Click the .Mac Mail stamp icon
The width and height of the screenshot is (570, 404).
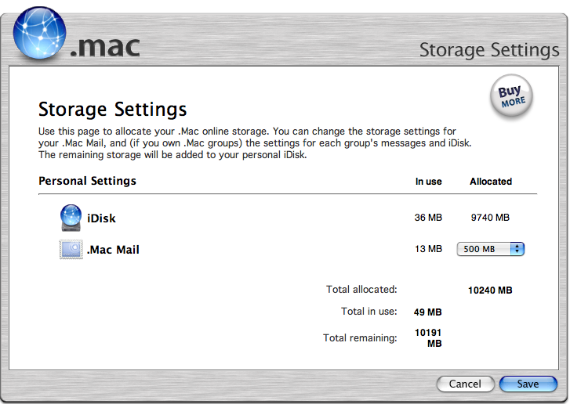click(x=71, y=250)
